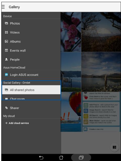Click the Photos icon in the drawer
121x161 pixels.
(6, 23)
